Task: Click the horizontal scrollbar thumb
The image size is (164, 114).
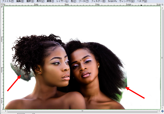Action: [82, 111]
